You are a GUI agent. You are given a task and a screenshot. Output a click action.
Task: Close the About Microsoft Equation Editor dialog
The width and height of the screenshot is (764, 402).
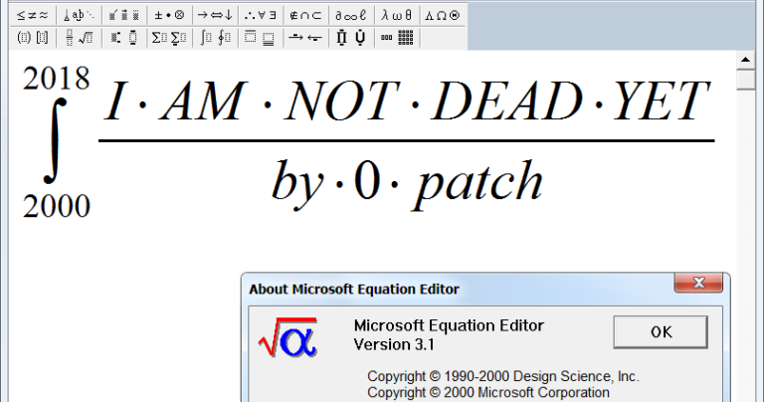tap(698, 283)
